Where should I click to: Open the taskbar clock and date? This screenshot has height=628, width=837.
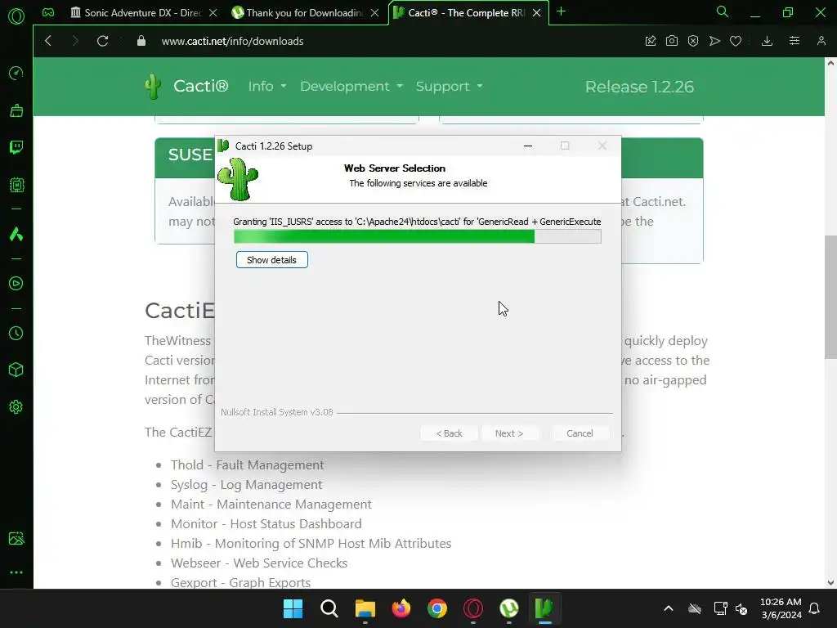point(781,608)
